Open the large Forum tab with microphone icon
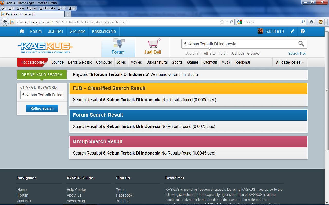Image resolution: width=329 pixels, height=205 pixels. tap(118, 47)
